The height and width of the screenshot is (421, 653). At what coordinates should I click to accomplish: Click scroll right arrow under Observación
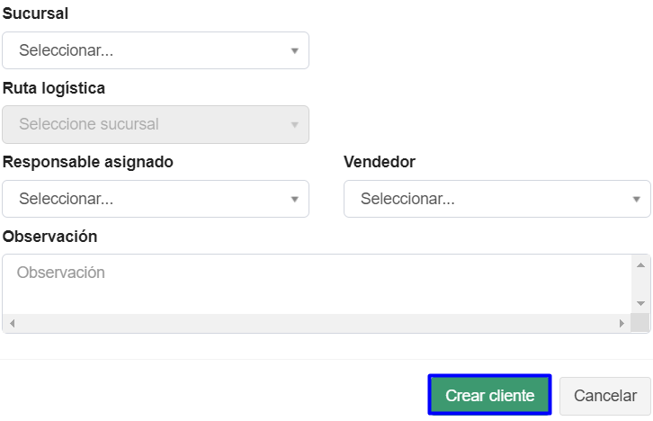coord(621,323)
